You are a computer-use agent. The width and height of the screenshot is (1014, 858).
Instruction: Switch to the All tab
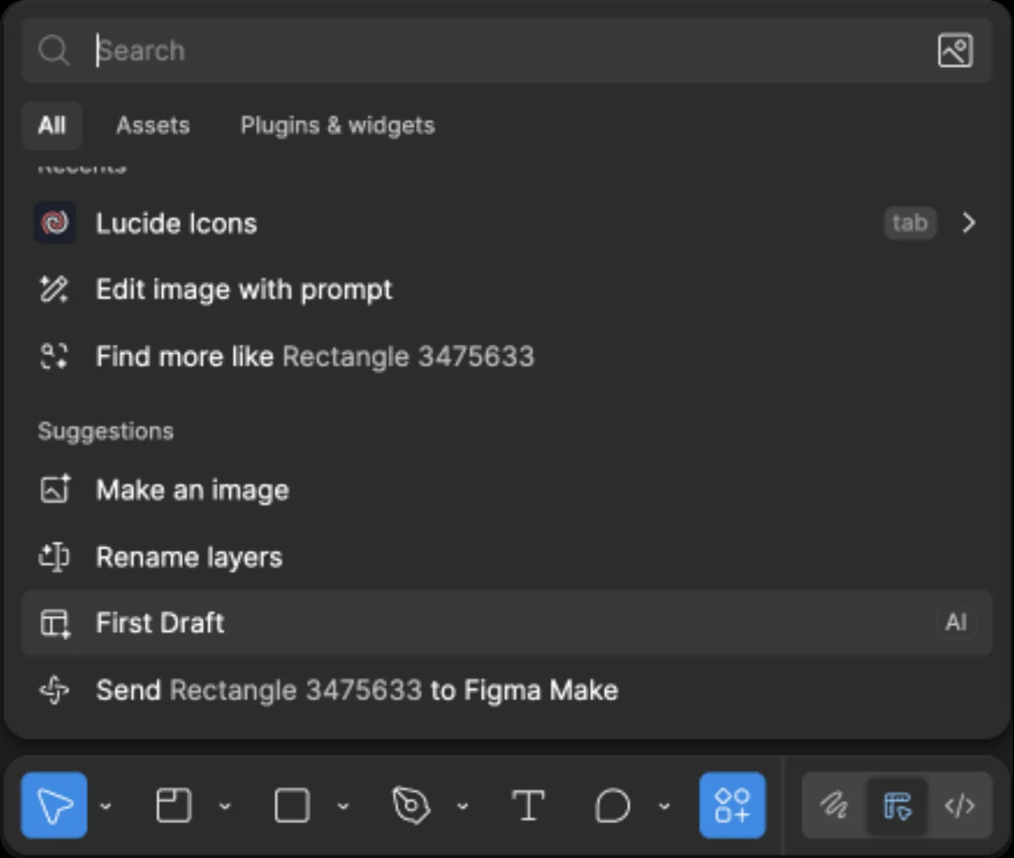coord(52,125)
